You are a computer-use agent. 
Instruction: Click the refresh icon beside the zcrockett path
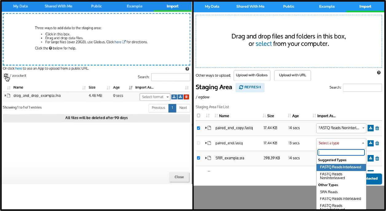pos(6,76)
